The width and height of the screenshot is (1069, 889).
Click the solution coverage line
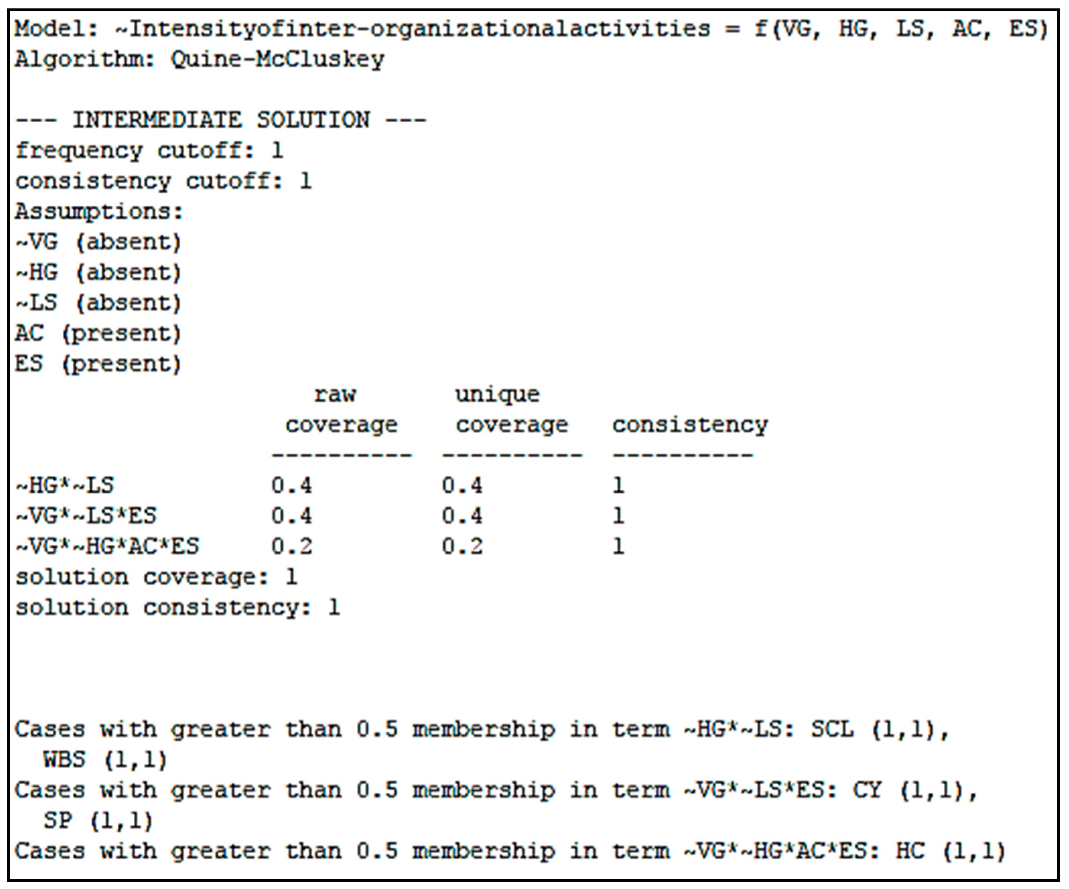(x=156, y=577)
